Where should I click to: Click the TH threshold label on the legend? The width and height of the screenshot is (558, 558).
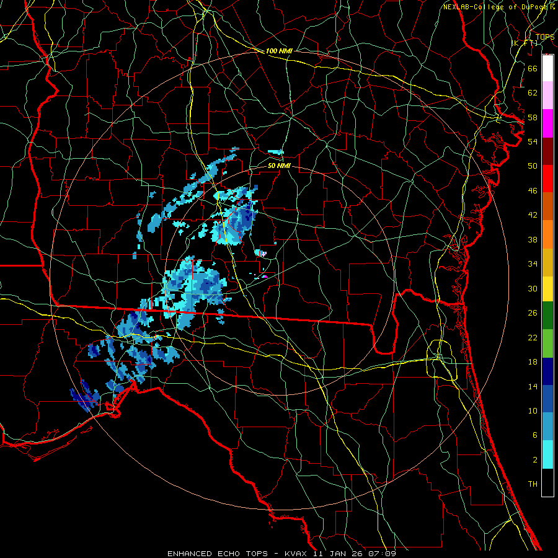pyautogui.click(x=533, y=484)
